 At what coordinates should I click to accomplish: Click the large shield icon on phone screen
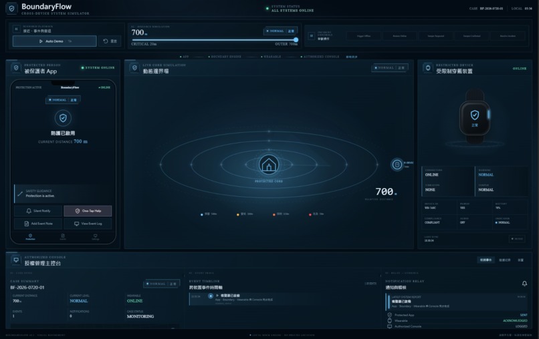click(x=63, y=118)
